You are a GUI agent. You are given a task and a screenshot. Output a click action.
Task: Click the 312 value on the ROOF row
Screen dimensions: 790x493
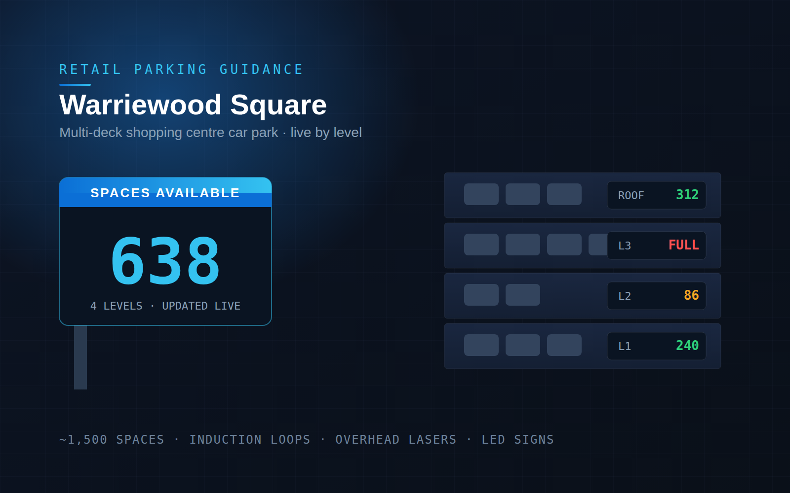click(687, 195)
